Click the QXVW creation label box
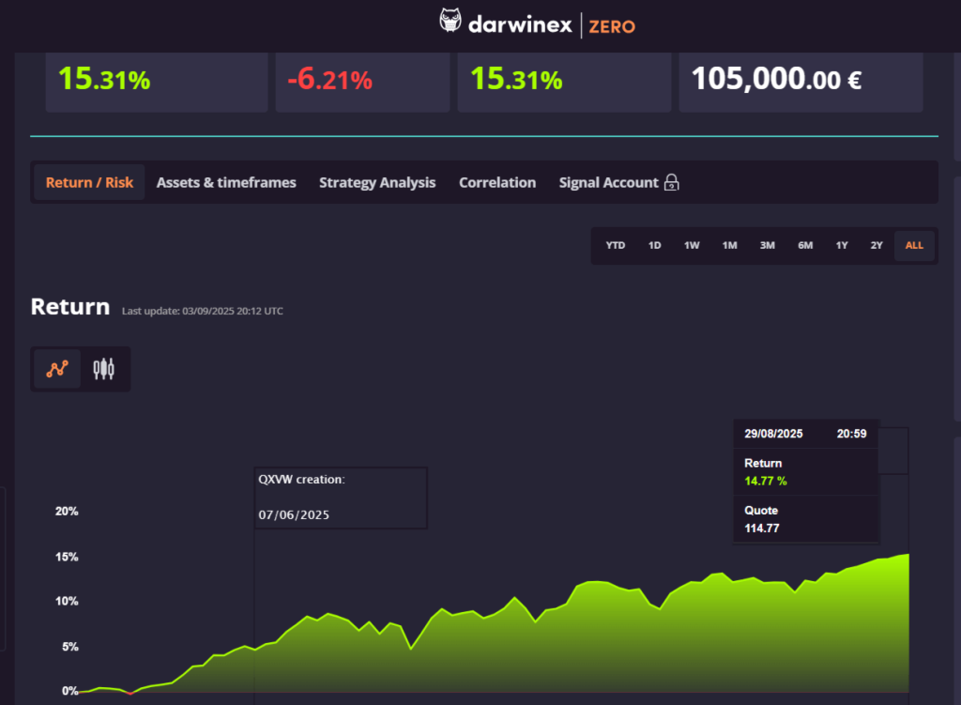The height and width of the screenshot is (705, 961). coord(341,498)
